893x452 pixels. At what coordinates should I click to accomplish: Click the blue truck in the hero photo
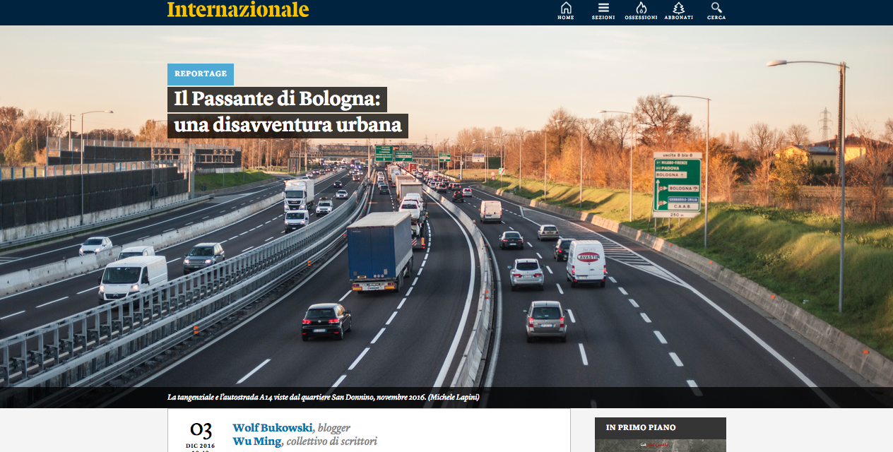click(380, 251)
